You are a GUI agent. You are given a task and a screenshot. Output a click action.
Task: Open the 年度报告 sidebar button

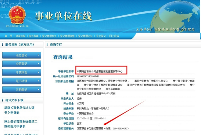(x=22, y=72)
